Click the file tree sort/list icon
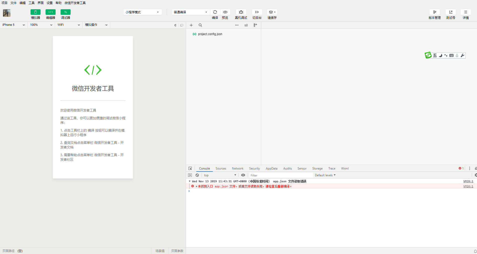Image resolution: width=477 pixels, height=254 pixels. coord(246,25)
